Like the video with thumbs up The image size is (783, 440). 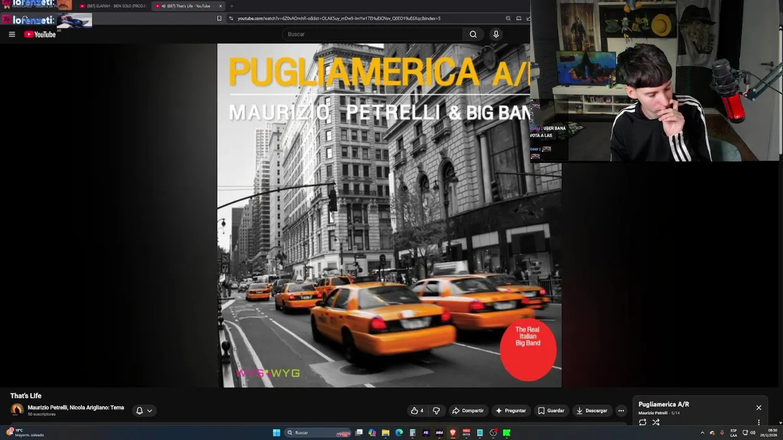tap(417, 411)
